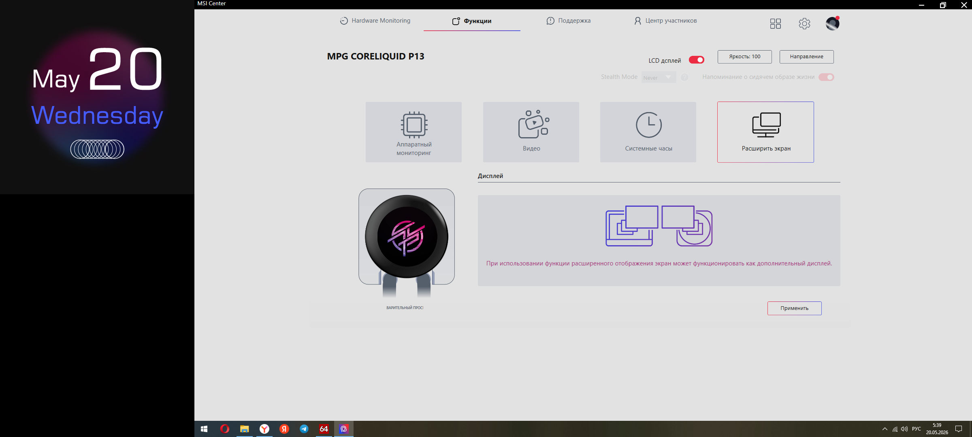Image resolution: width=972 pixels, height=437 pixels.
Task: Open the Windows notification center
Action: (x=959, y=429)
